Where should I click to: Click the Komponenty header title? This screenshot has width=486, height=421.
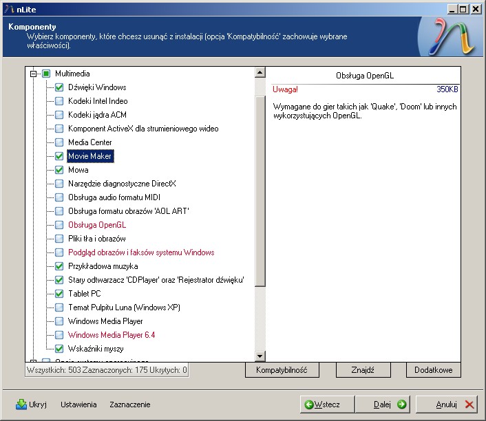[x=32, y=27]
